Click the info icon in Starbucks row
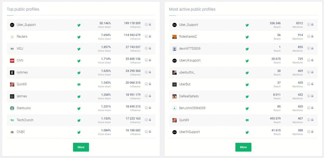This screenshot has width=324, height=158. [146, 108]
